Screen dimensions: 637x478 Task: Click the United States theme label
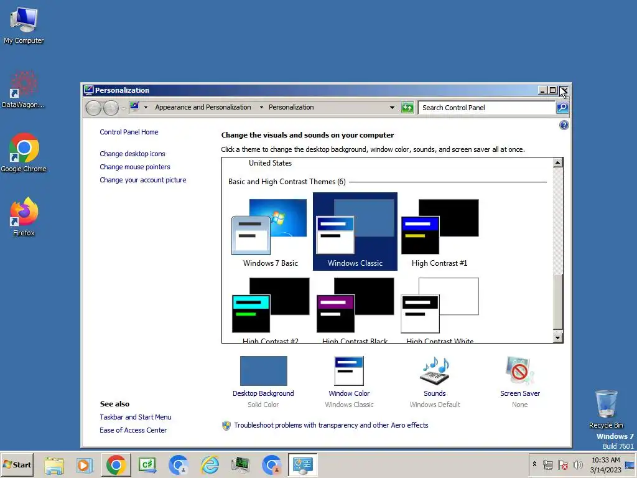(270, 163)
